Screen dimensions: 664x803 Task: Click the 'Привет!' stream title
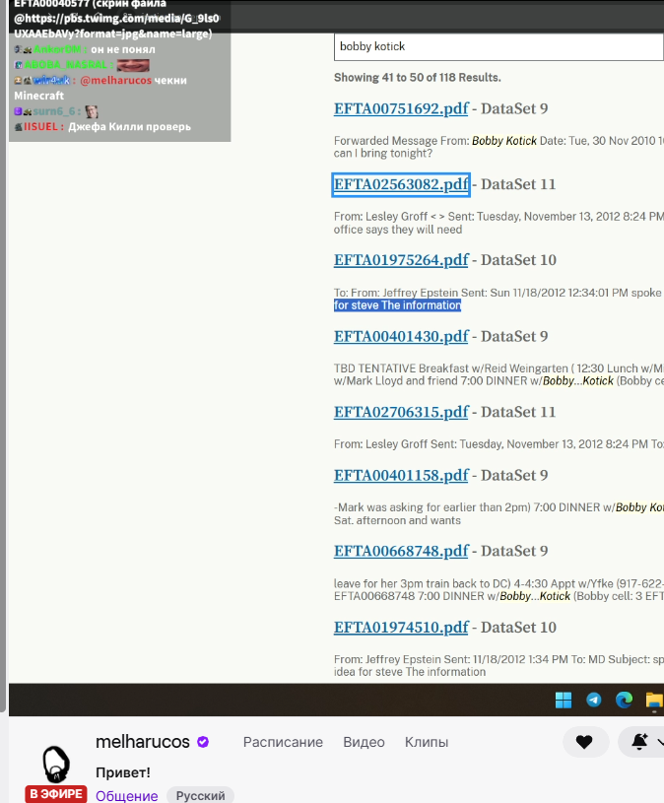pyautogui.click(x=123, y=772)
